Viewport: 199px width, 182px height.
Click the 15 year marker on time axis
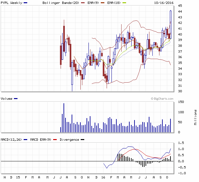pyautogui.click(x=18, y=177)
